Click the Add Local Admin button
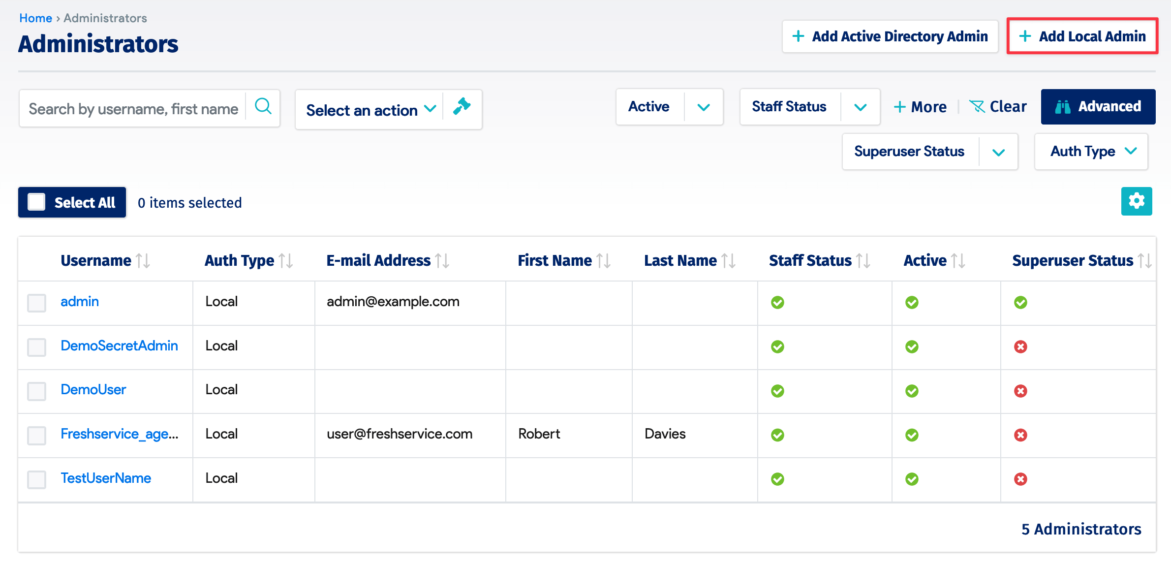Image resolution: width=1171 pixels, height=565 pixels. 1082,36
